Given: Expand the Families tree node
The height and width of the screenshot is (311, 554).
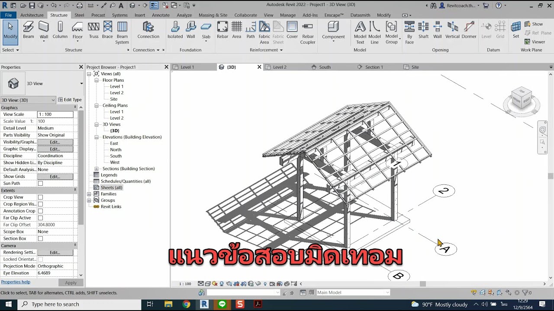Looking at the screenshot, I should pyautogui.click(x=89, y=194).
